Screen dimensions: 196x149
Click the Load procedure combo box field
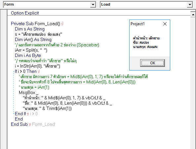tap(146, 5)
